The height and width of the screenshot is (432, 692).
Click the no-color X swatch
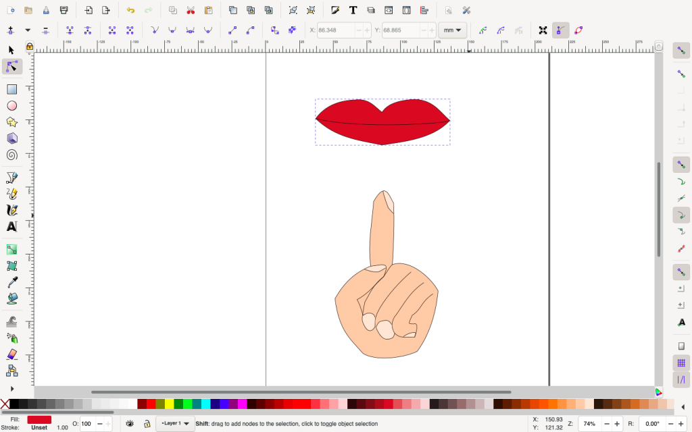pos(5,404)
